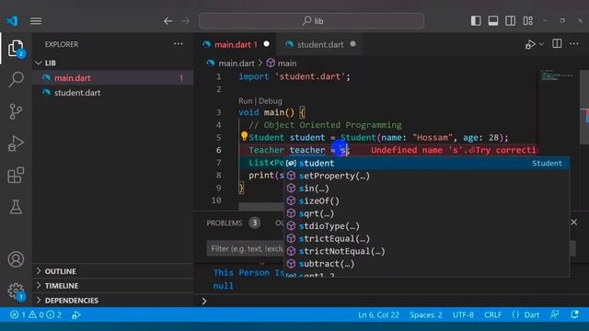Choose subtract(…) from autocomplete list
Viewport: 589px width, 331px height.
pyautogui.click(x=427, y=264)
